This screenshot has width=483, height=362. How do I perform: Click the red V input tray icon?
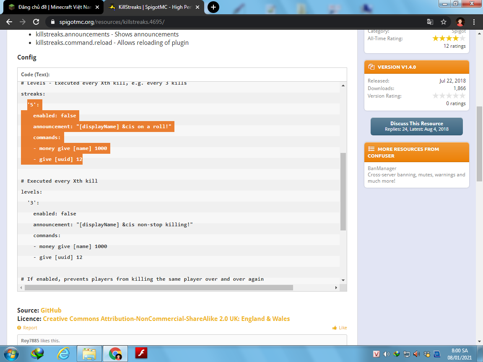click(376, 354)
